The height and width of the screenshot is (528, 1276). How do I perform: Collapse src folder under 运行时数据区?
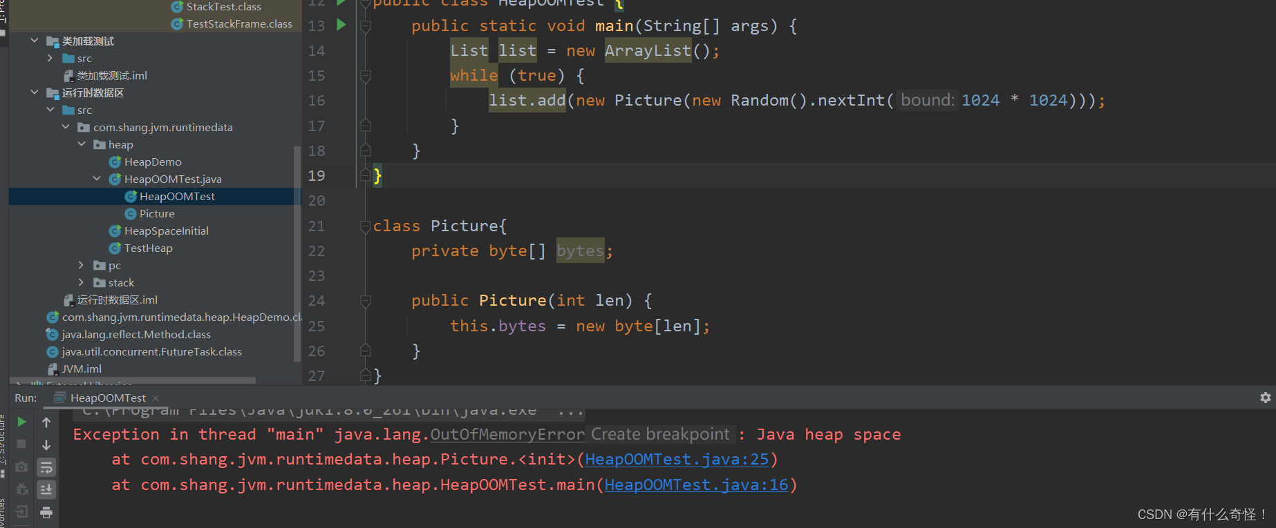tap(50, 110)
